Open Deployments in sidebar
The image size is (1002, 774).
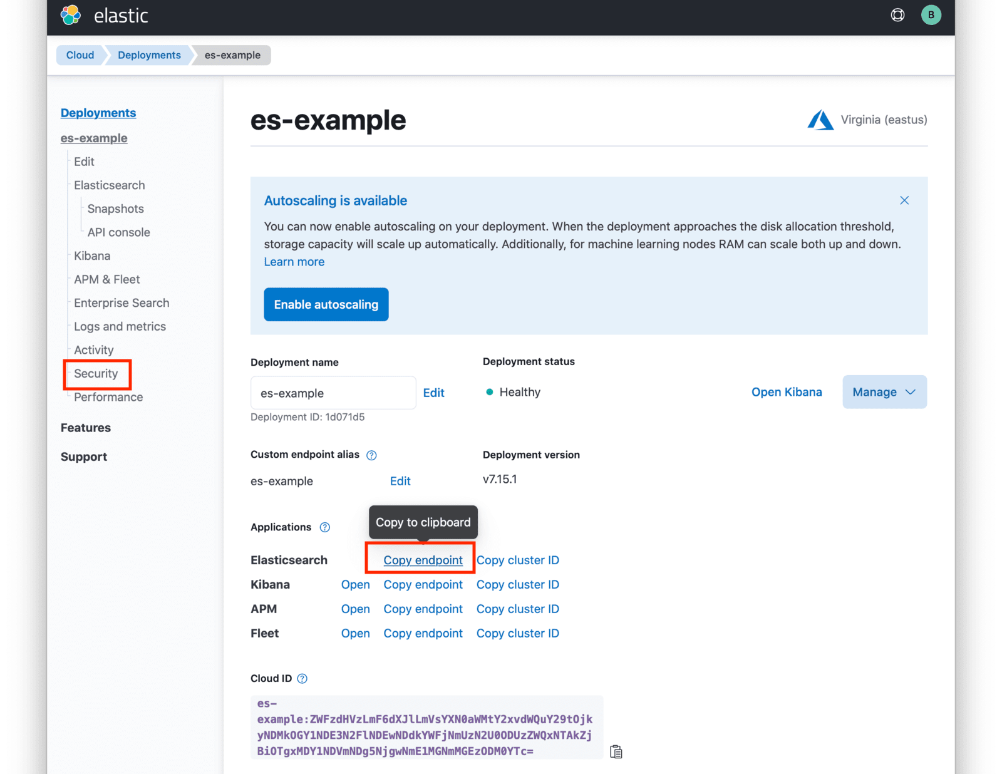[98, 113]
